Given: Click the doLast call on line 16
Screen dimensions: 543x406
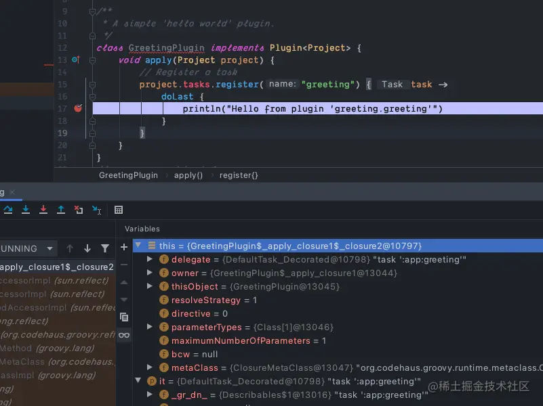Looking at the screenshot, I should pos(177,96).
